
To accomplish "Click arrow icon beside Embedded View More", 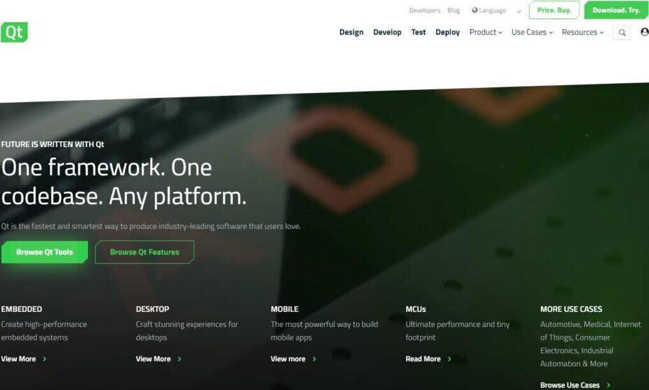I will 45,359.
